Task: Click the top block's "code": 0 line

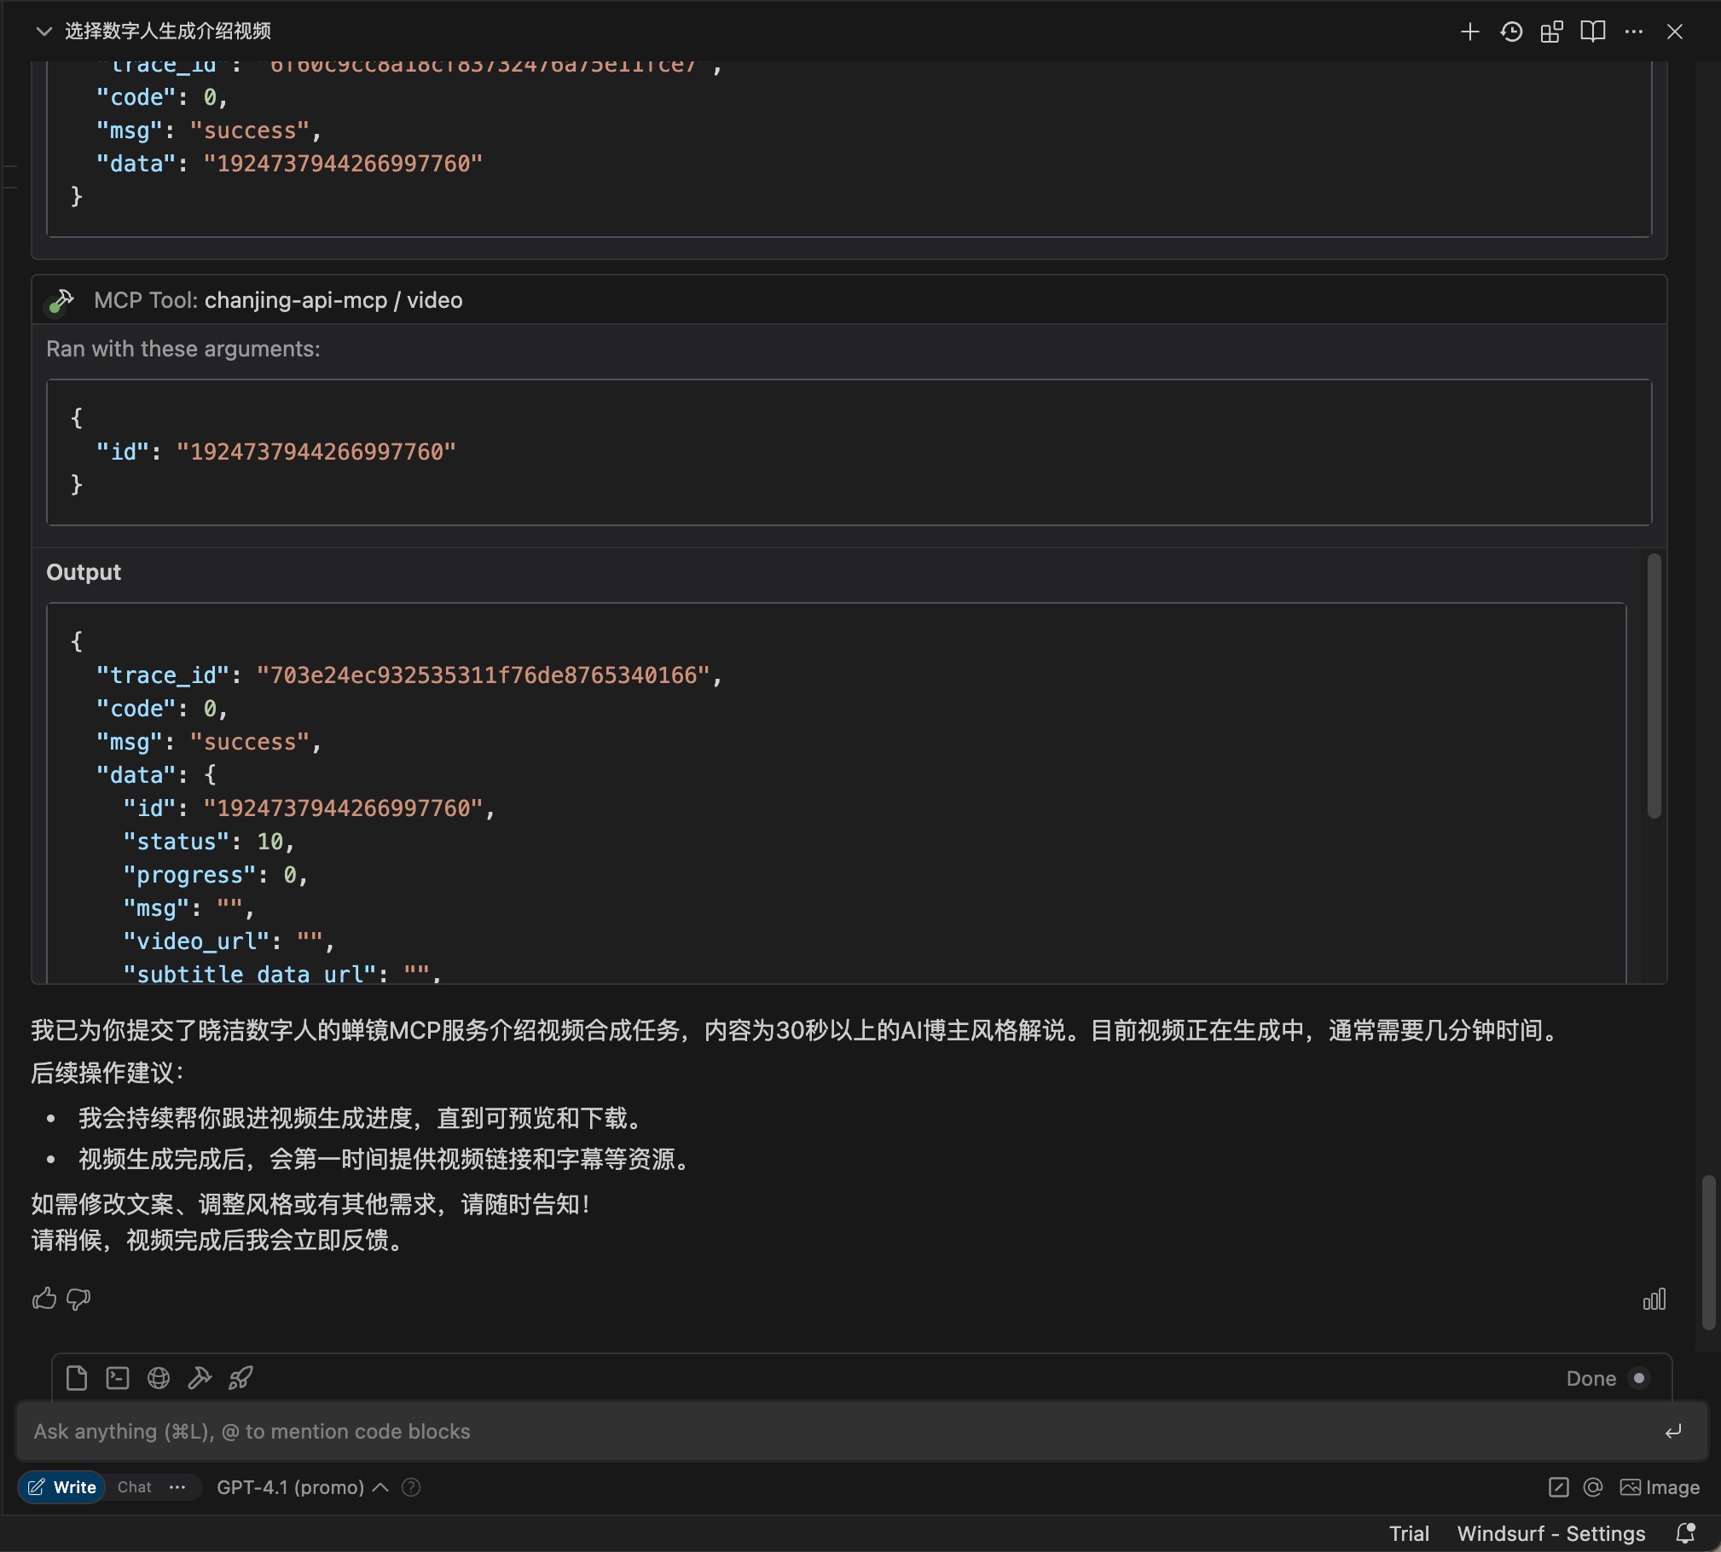Action: (x=162, y=97)
